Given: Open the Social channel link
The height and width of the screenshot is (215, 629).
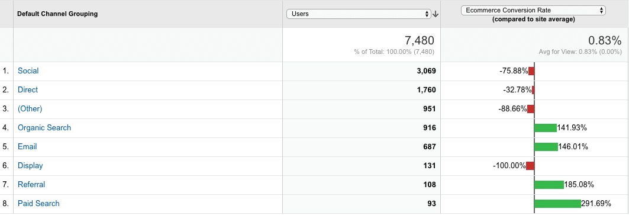Looking at the screenshot, I should [x=28, y=70].
